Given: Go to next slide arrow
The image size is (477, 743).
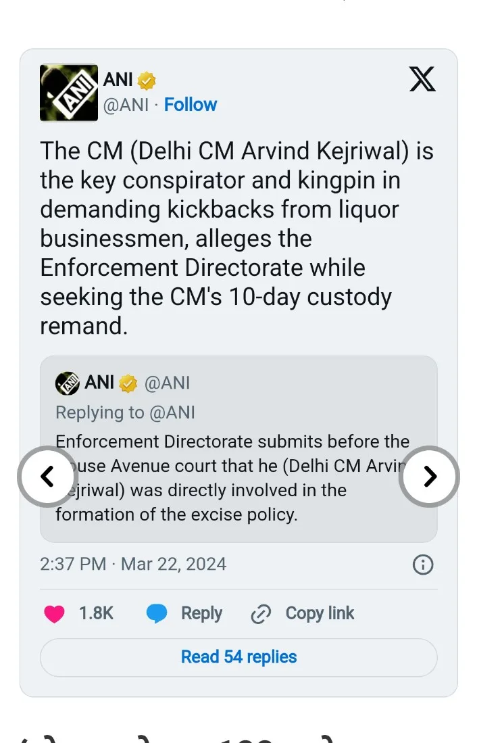Looking at the screenshot, I should tap(430, 477).
